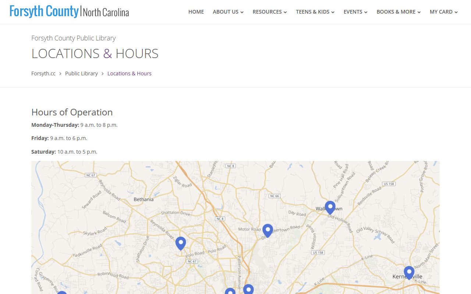This screenshot has height=294, width=471.
Task: Open the Forsyth County North Carolina logo
Action: click(69, 12)
